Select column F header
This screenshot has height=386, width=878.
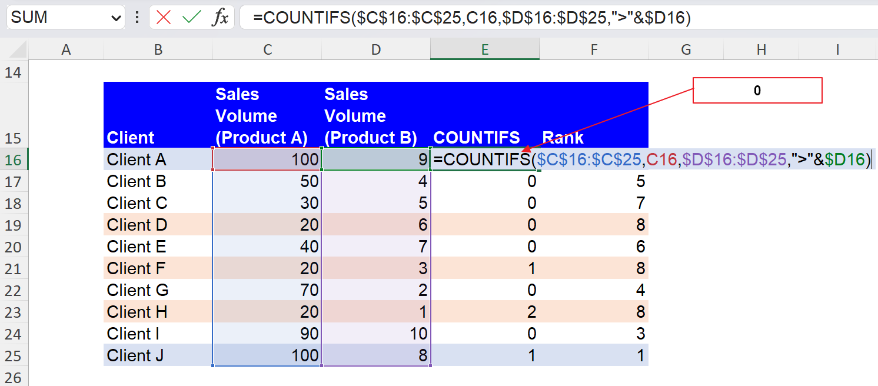pos(594,50)
